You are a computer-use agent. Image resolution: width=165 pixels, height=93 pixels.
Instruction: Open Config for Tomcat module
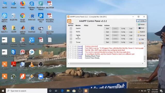(123, 42)
